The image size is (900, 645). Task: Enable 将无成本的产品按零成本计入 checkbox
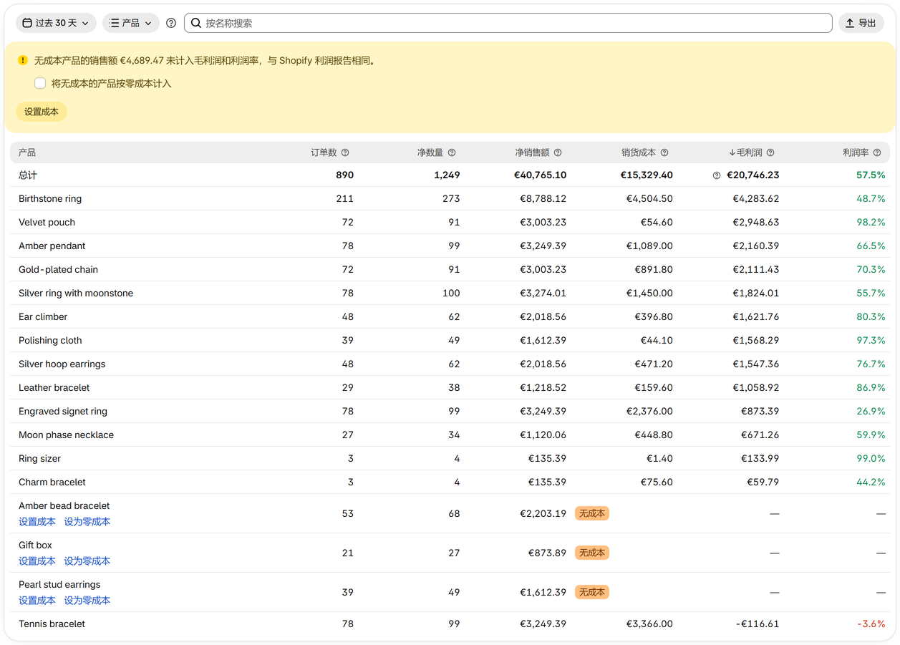[40, 84]
